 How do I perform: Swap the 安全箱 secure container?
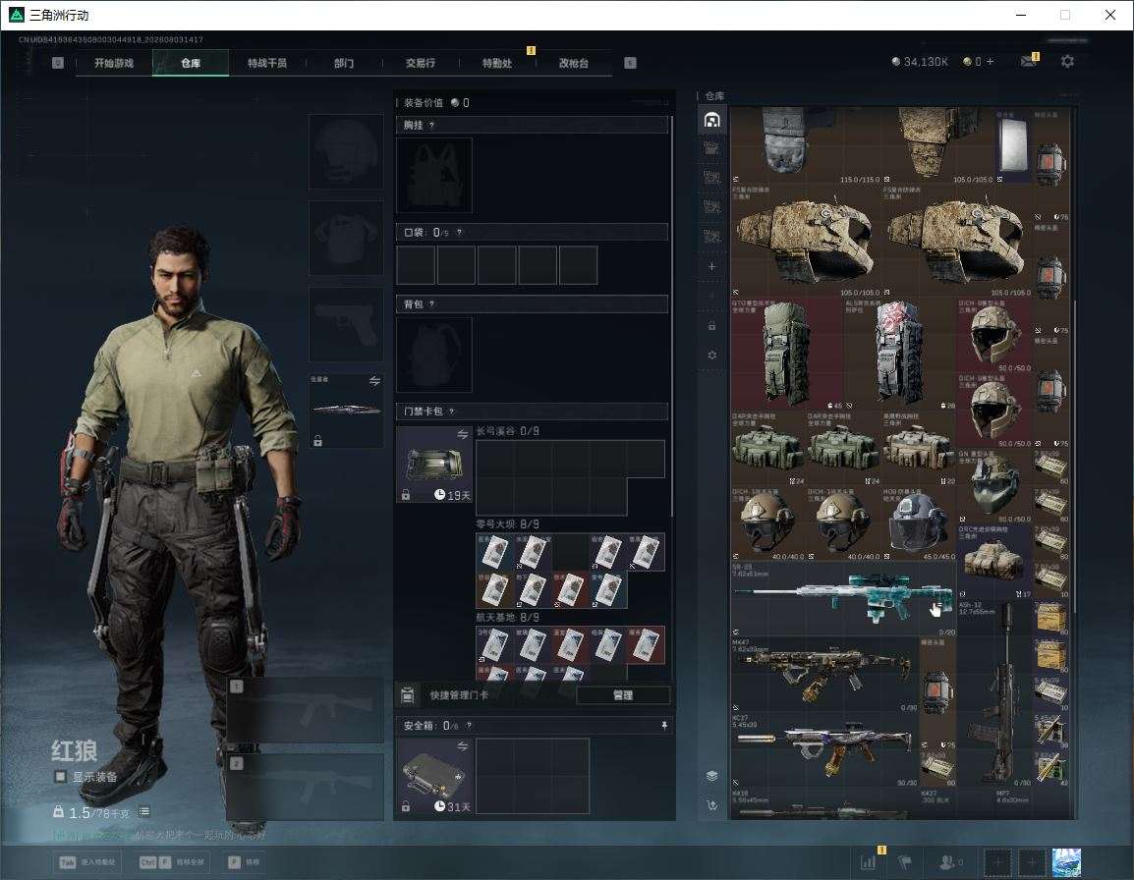pyautogui.click(x=462, y=745)
